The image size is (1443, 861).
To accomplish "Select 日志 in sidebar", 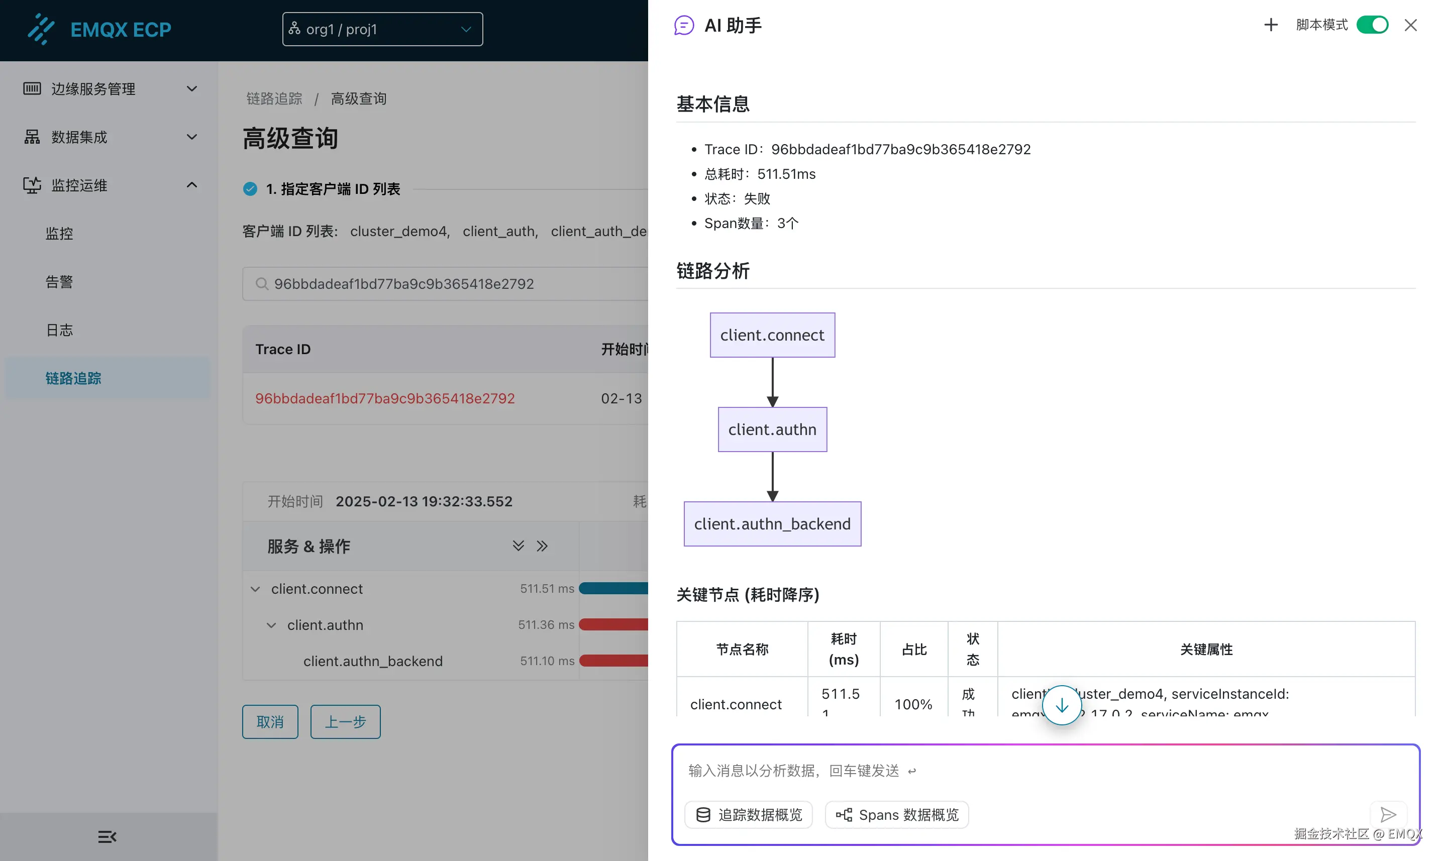I will [x=59, y=330].
